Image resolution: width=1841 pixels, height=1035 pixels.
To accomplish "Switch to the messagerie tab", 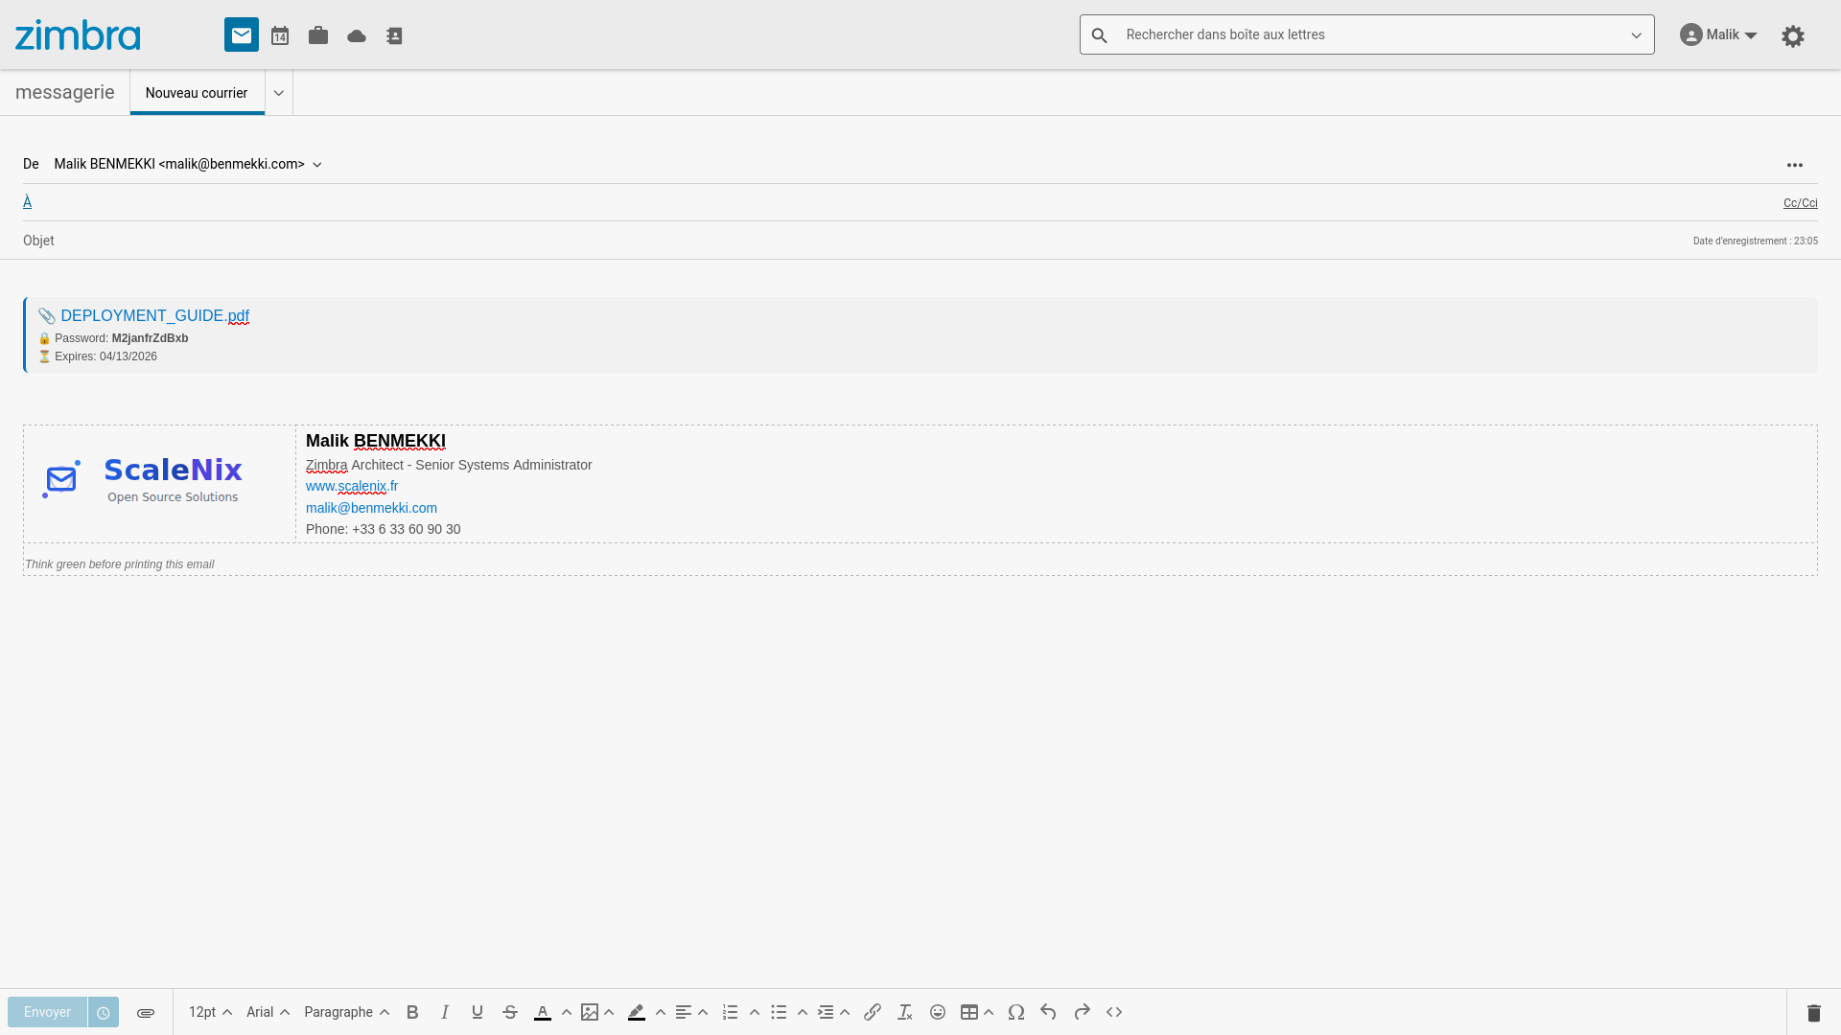I will [x=65, y=92].
